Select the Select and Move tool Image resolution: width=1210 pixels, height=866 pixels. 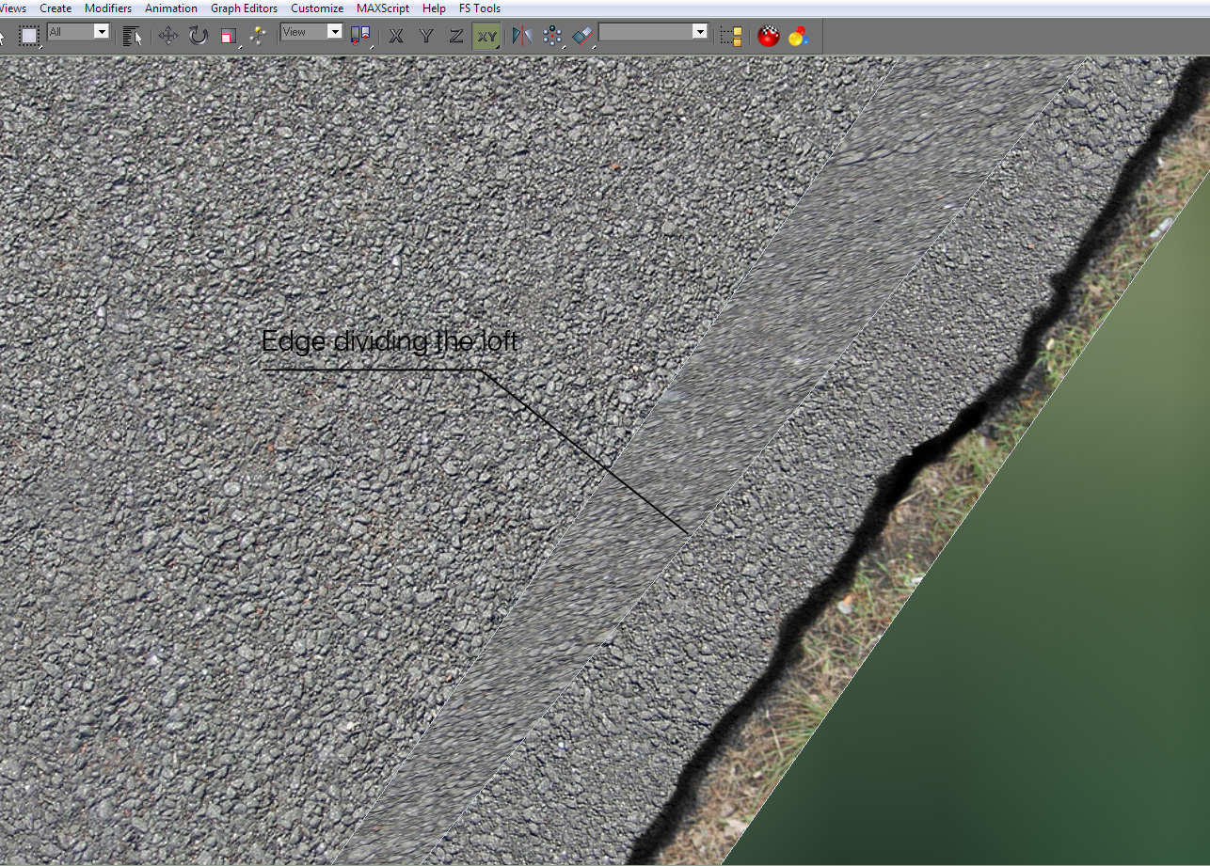[x=167, y=36]
